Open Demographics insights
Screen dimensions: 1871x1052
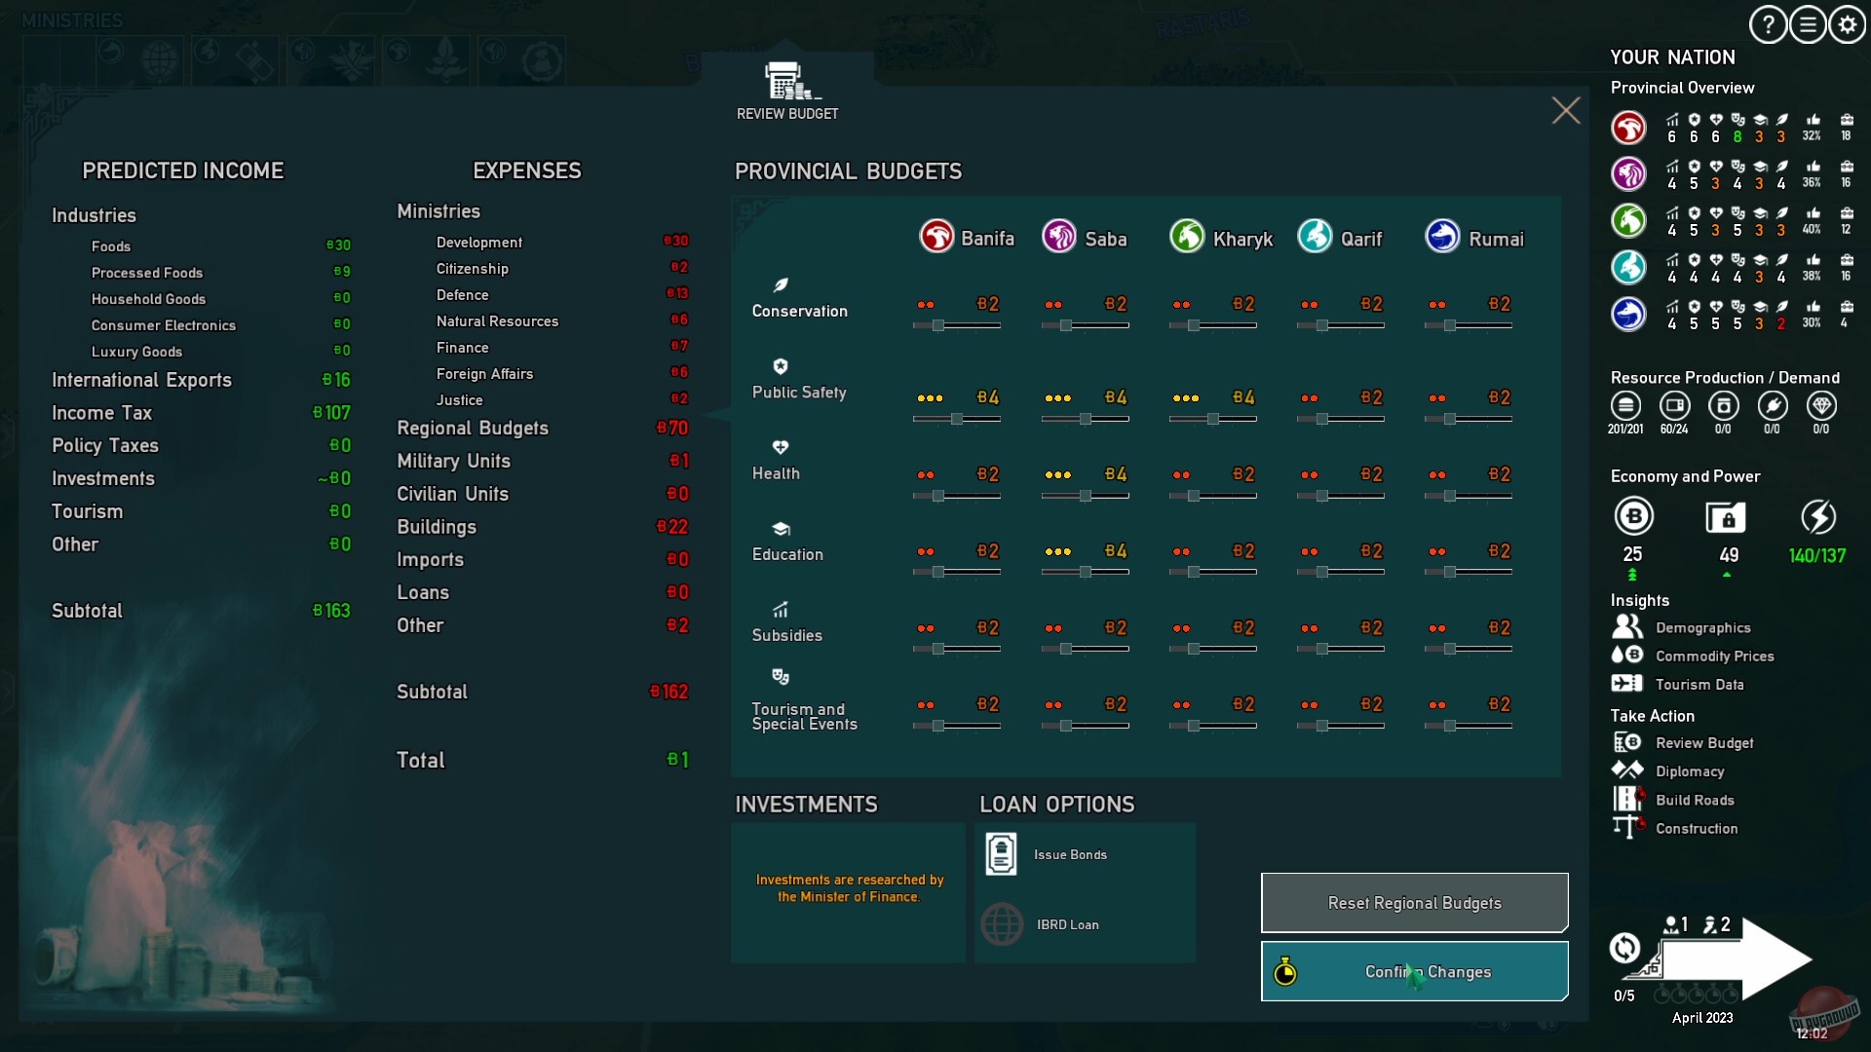1703,627
